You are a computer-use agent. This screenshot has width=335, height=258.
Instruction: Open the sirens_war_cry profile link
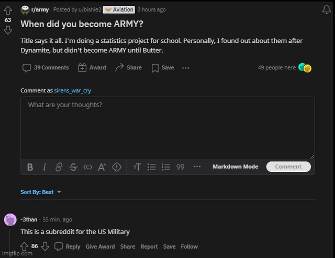coord(72,90)
